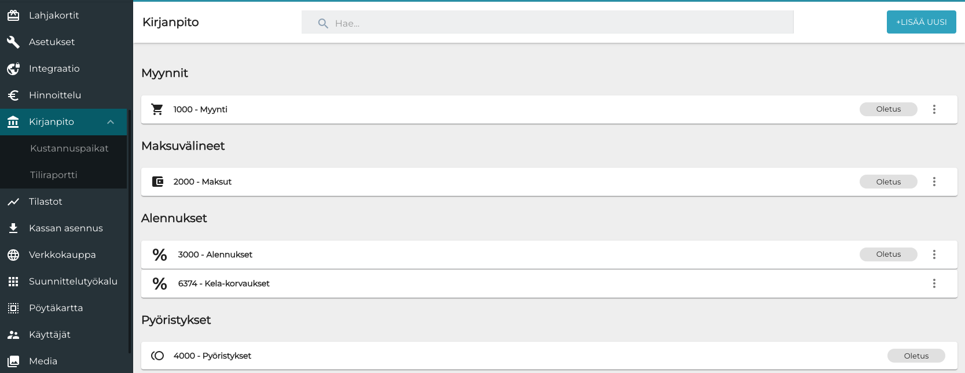Click the Integraatio sidebar icon
This screenshot has width=965, height=373.
click(x=13, y=69)
